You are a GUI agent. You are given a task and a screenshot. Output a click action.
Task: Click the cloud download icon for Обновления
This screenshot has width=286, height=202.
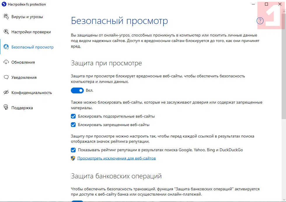tap(6, 62)
